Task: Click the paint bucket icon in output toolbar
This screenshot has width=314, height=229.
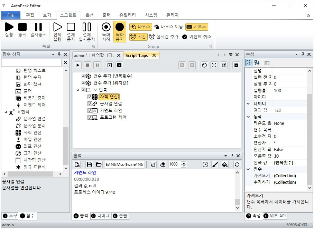Action: (225, 165)
